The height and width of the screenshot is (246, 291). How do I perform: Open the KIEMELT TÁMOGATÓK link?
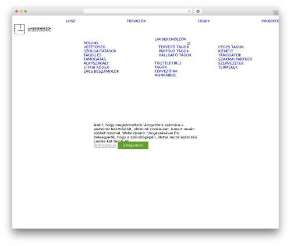tap(230, 53)
